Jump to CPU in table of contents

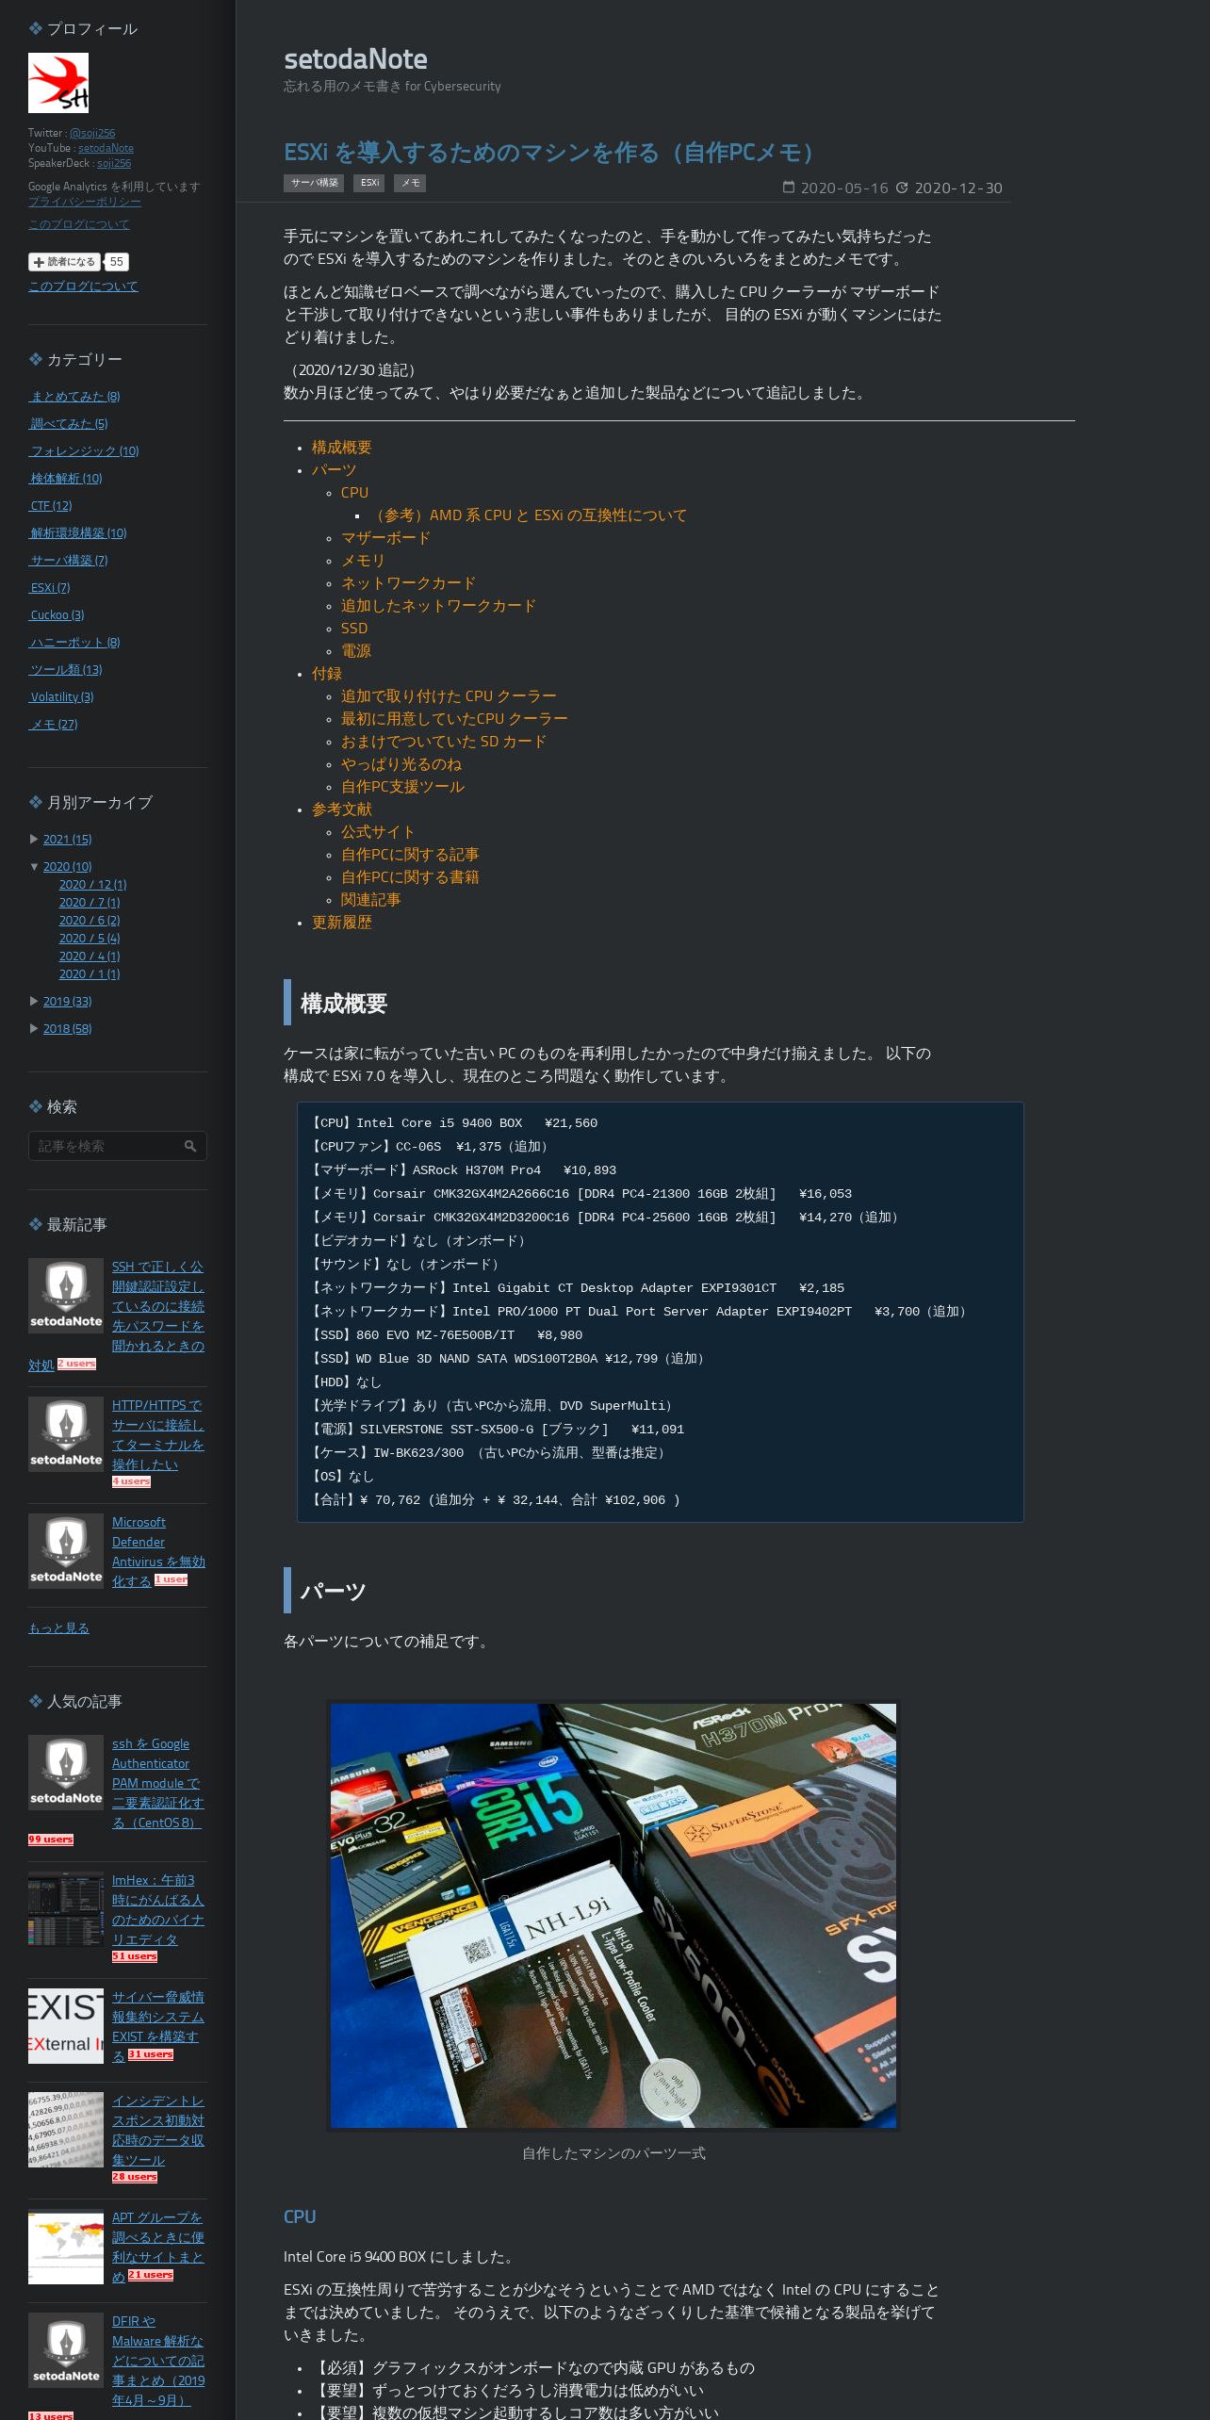354,492
